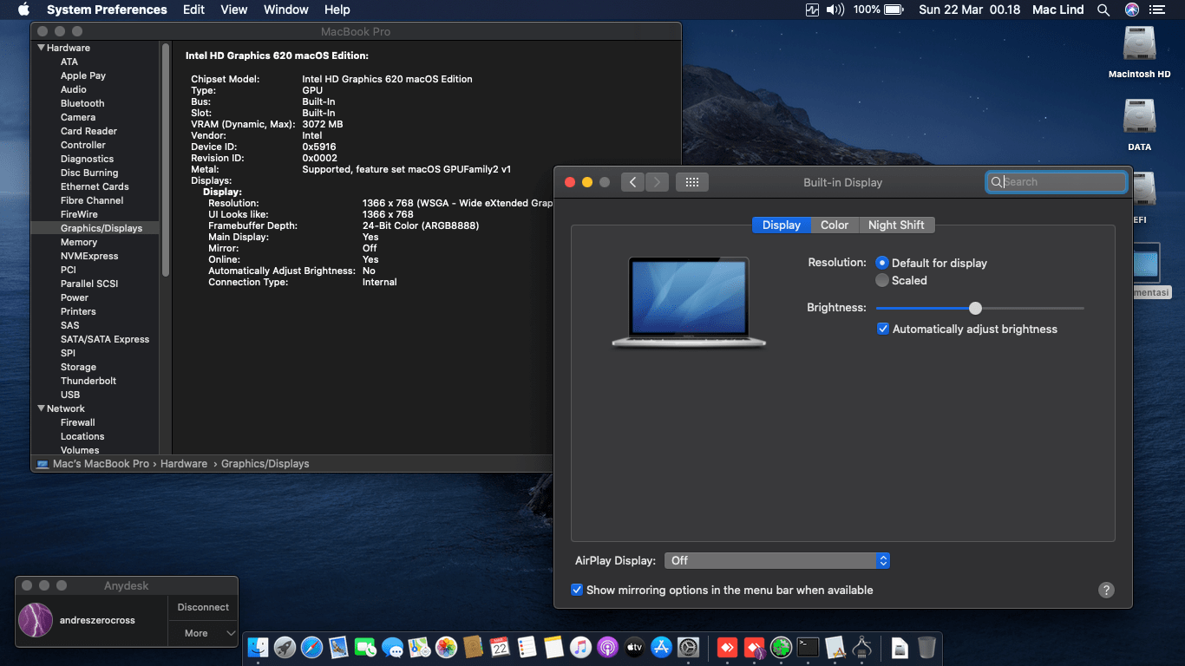
Task: Collapse the Hardware section triangle
Action: pyautogui.click(x=41, y=48)
